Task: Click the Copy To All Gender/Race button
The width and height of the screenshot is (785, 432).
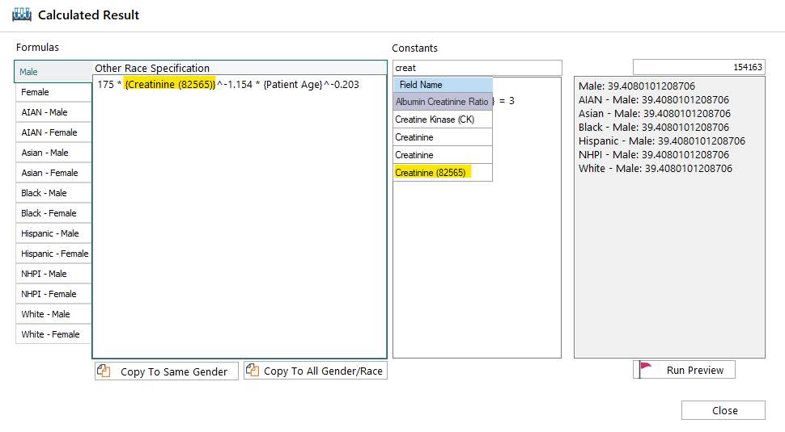Action: (x=316, y=371)
